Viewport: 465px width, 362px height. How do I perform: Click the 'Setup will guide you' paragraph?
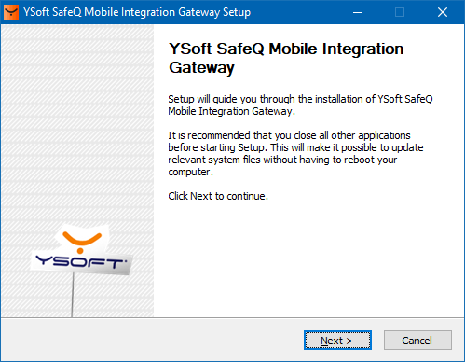point(300,105)
